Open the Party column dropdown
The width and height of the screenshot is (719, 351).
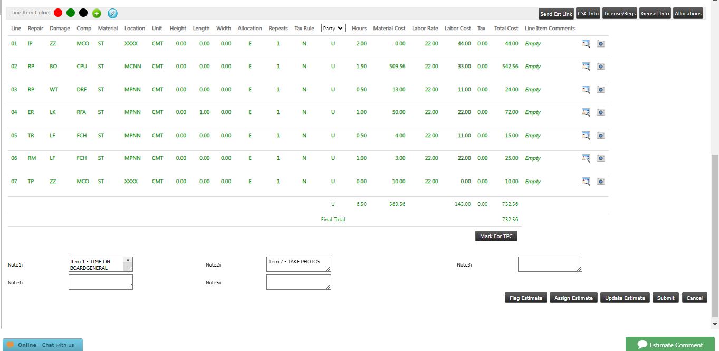pyautogui.click(x=332, y=28)
